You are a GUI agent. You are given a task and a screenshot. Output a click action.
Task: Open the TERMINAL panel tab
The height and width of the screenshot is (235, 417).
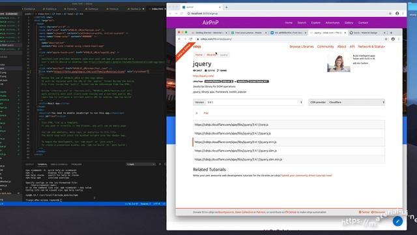[42, 164]
